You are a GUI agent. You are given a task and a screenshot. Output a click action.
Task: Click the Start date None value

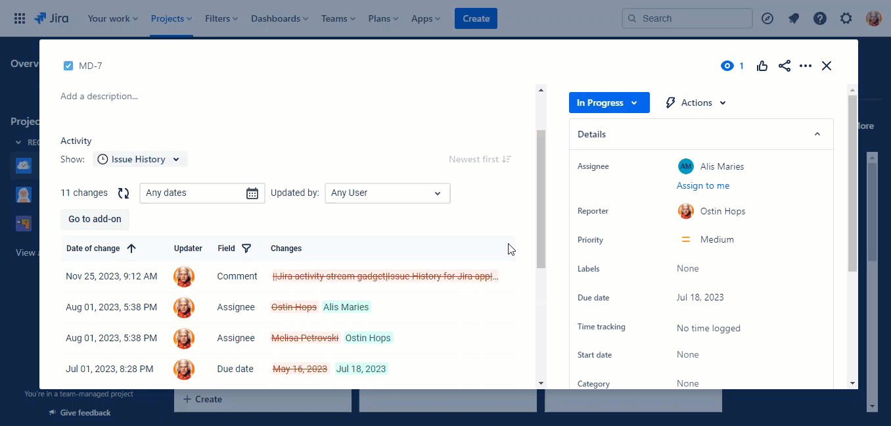click(x=688, y=354)
